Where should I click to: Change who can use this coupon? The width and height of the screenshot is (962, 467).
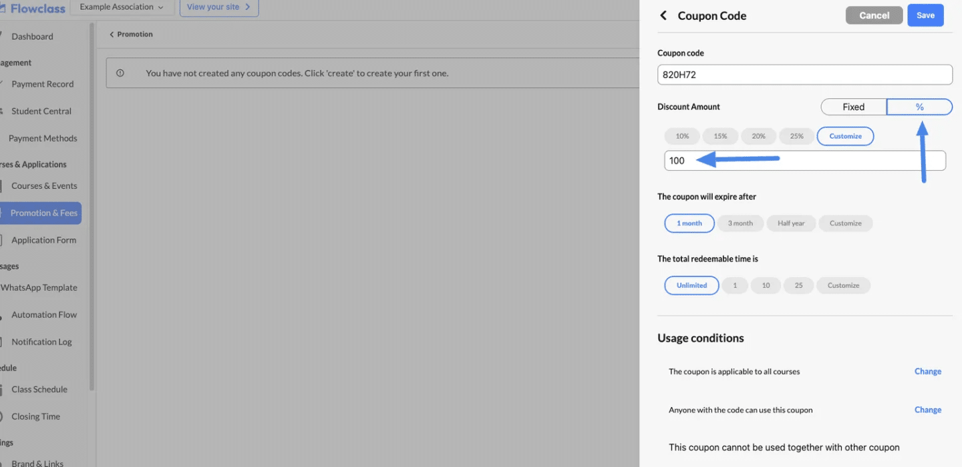point(928,410)
